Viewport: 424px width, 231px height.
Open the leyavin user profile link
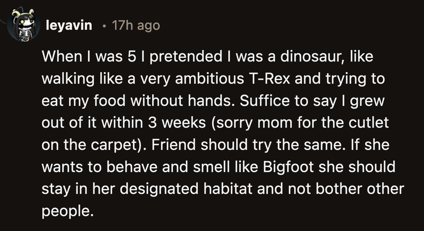69,25
